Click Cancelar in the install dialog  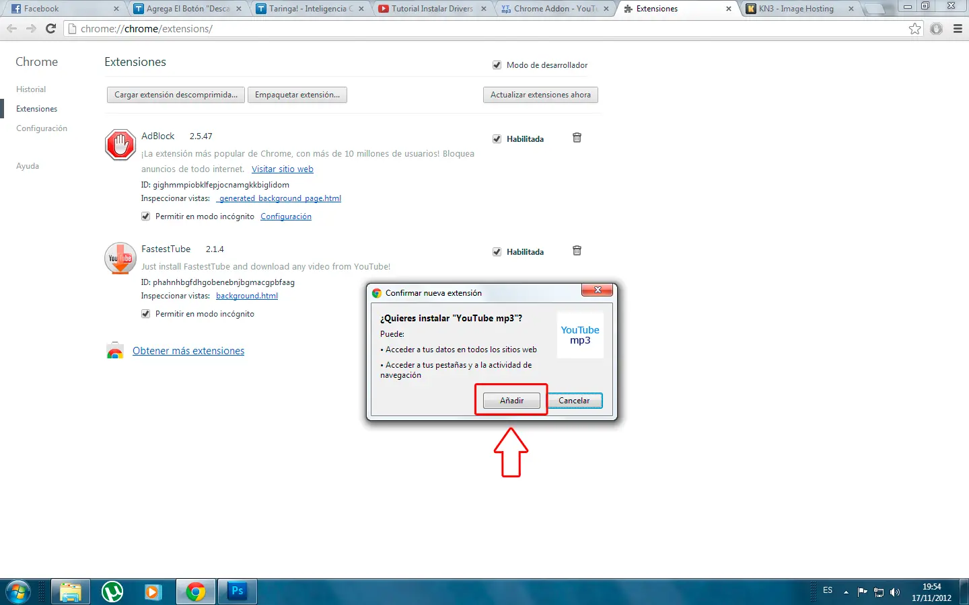pos(574,401)
